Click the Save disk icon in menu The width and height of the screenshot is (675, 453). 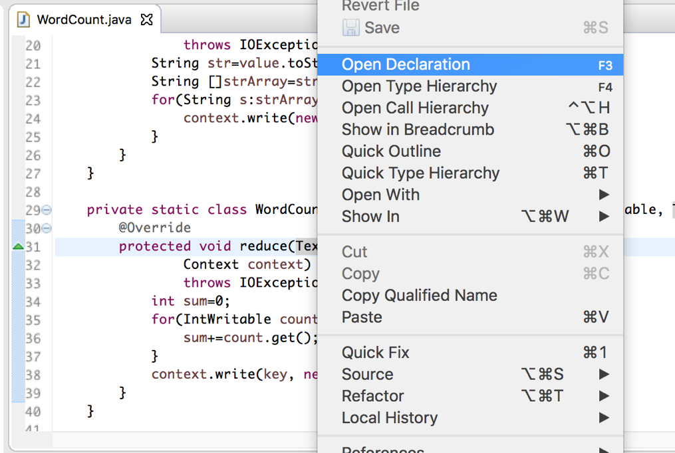tap(351, 28)
